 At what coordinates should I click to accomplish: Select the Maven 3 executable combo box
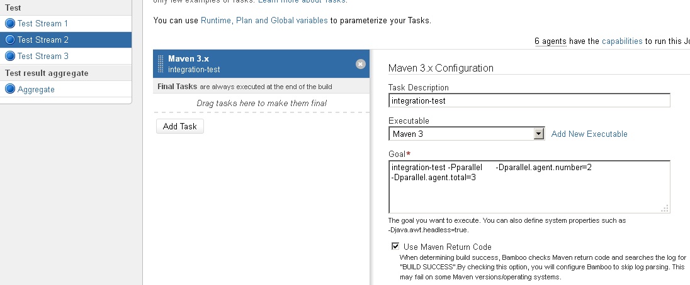(x=467, y=134)
